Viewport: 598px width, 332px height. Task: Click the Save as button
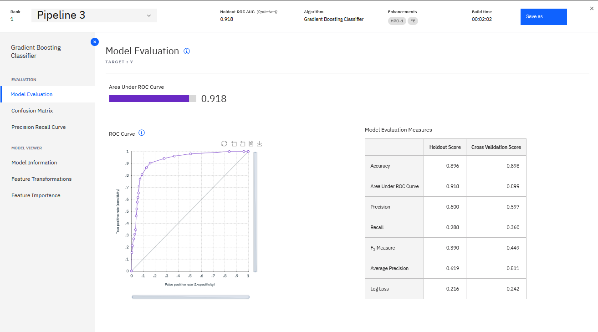click(x=543, y=17)
